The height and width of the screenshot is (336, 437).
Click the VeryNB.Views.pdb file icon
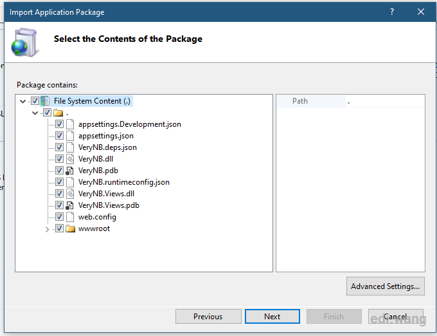69,205
